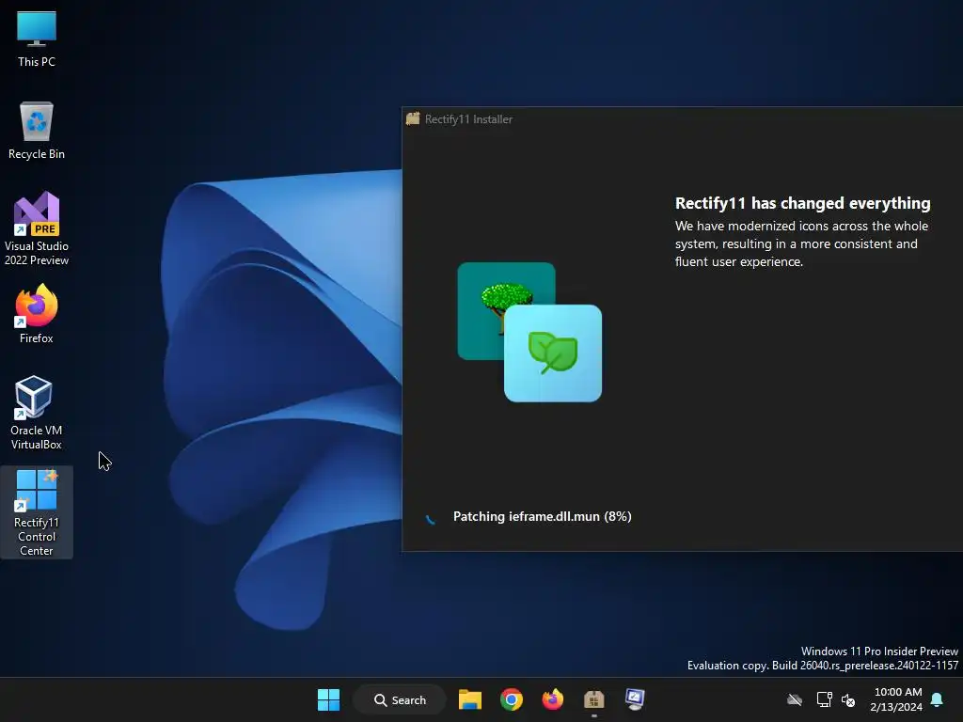Image resolution: width=963 pixels, height=722 pixels.
Task: Select the Rectify11 Installer taskbar icon
Action: click(x=594, y=699)
